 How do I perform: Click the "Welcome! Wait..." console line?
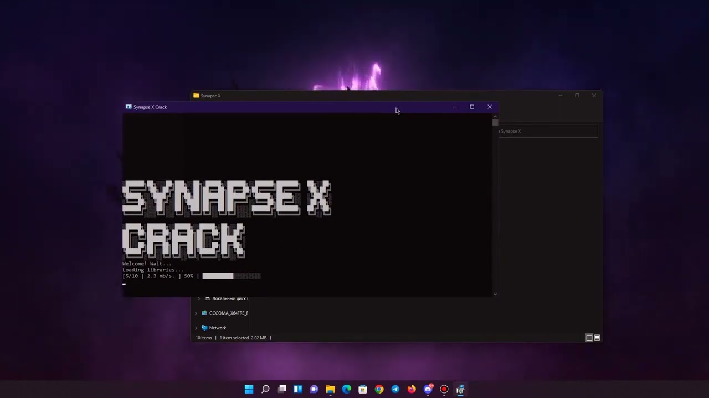(147, 264)
